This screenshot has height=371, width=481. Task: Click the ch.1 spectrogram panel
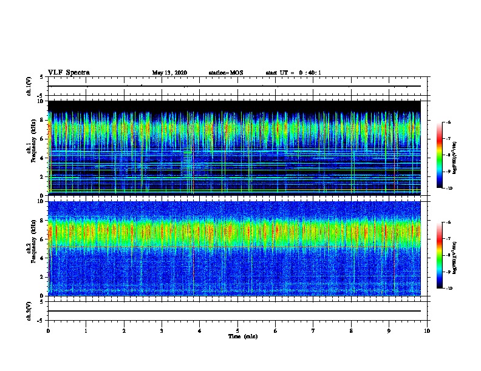point(234,148)
